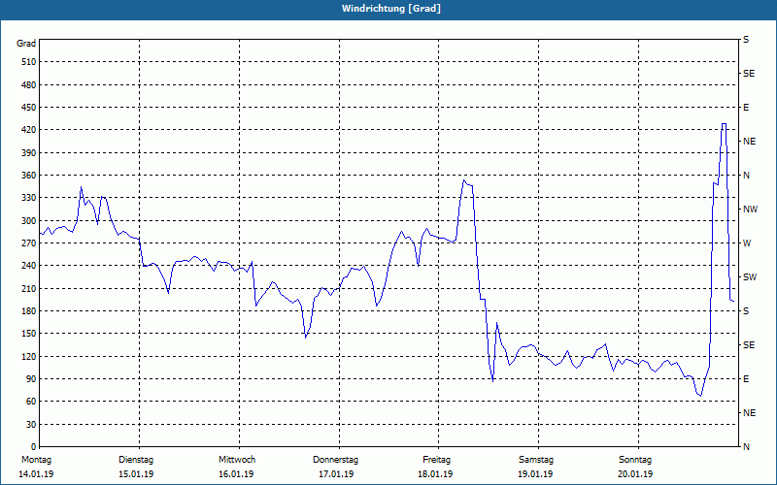Select the 240 degree axis label

pos(29,266)
